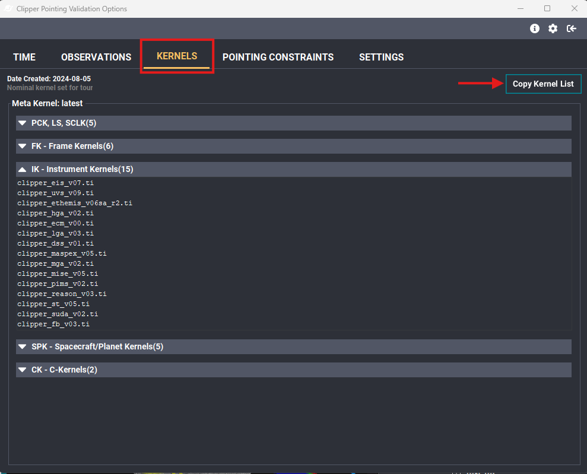Switch to the TIME tab
Image resolution: width=587 pixels, height=474 pixels.
pos(24,57)
